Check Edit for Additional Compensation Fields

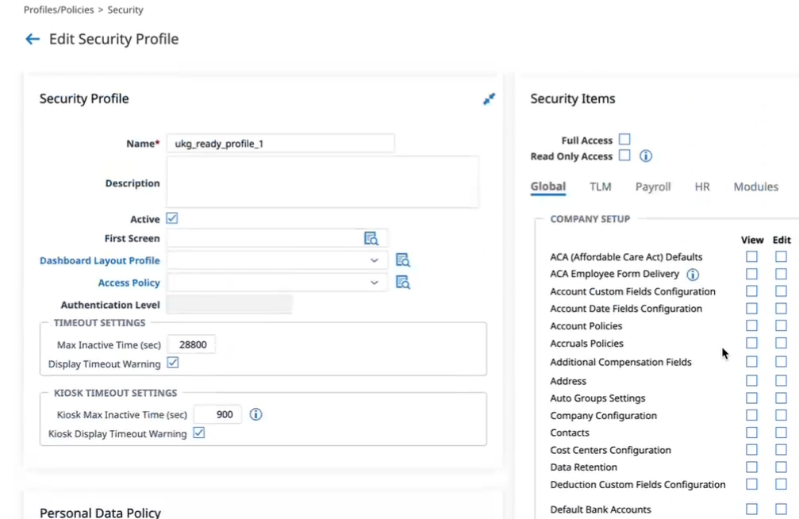(x=782, y=361)
